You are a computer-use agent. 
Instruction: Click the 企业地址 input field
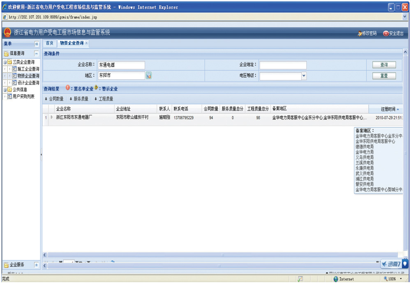[283, 65]
